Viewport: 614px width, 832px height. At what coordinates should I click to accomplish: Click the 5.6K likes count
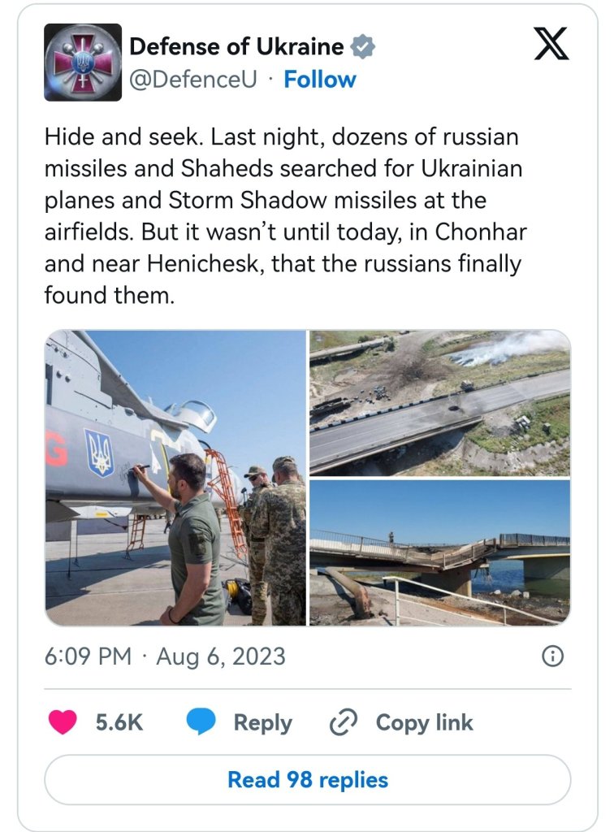[119, 722]
